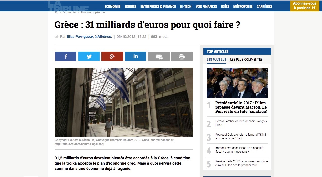Share article on LinkedIn

point(135,56)
